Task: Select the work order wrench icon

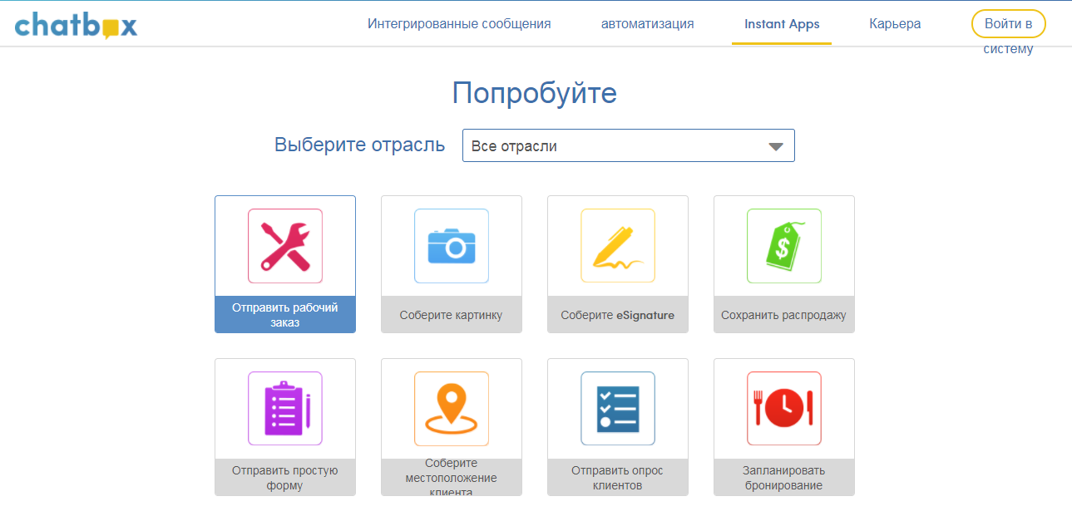Action: (x=285, y=245)
